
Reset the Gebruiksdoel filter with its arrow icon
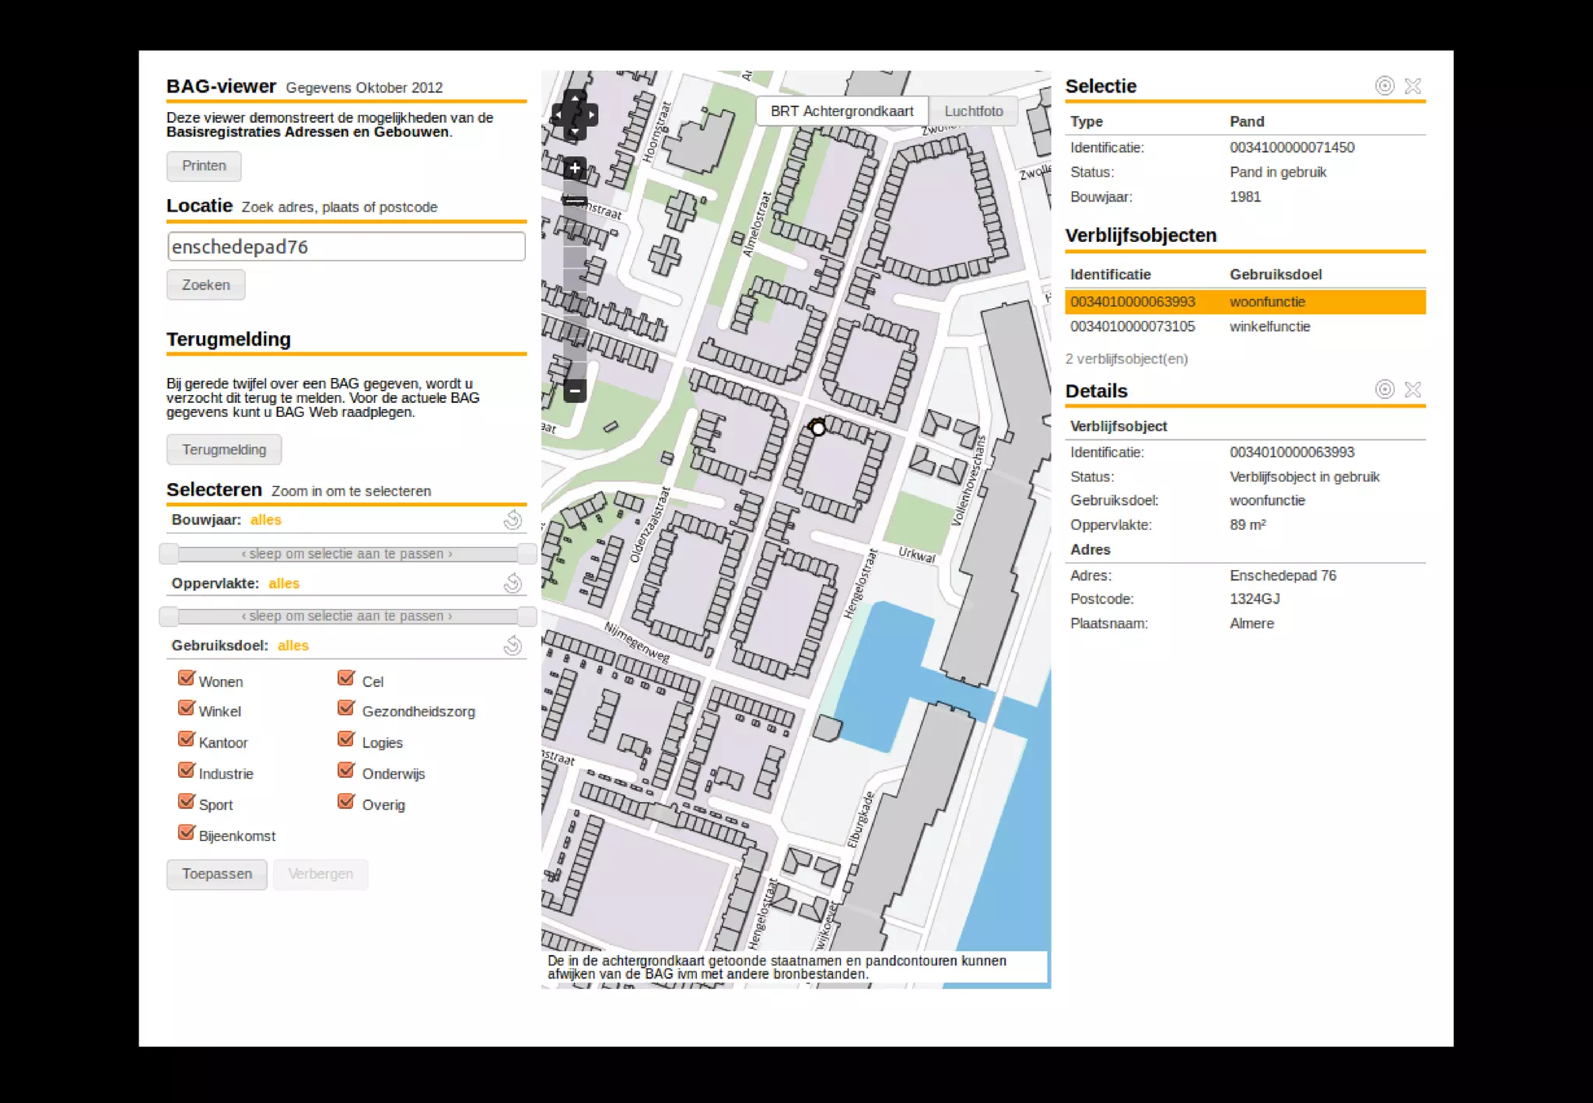pos(513,645)
